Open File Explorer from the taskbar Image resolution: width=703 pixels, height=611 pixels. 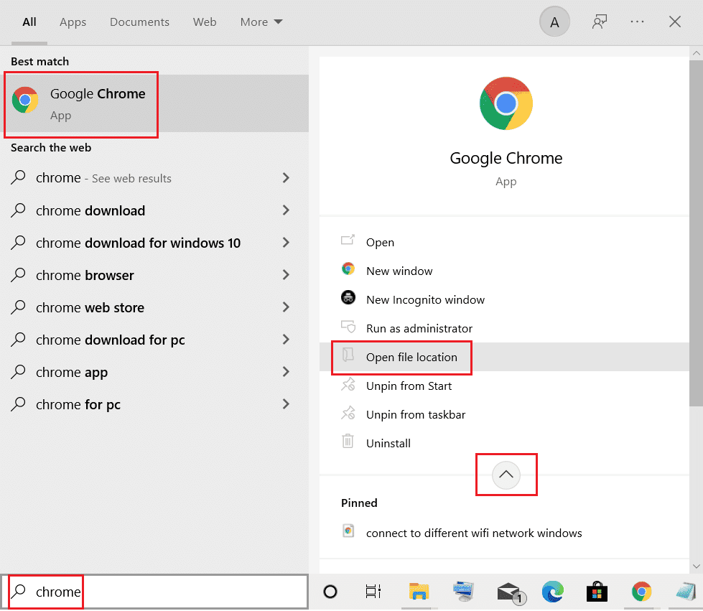[x=420, y=592]
